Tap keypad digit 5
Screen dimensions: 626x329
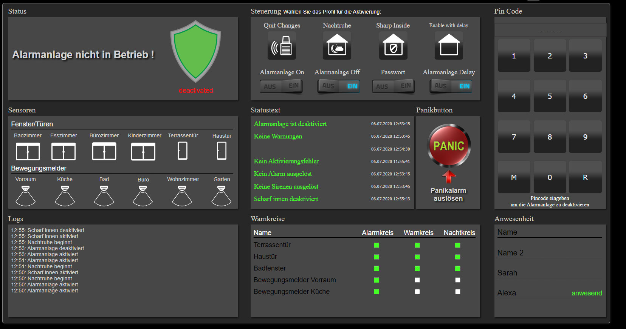coord(550,96)
